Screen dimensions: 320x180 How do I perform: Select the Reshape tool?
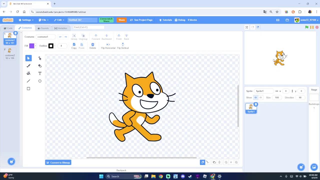40,58
